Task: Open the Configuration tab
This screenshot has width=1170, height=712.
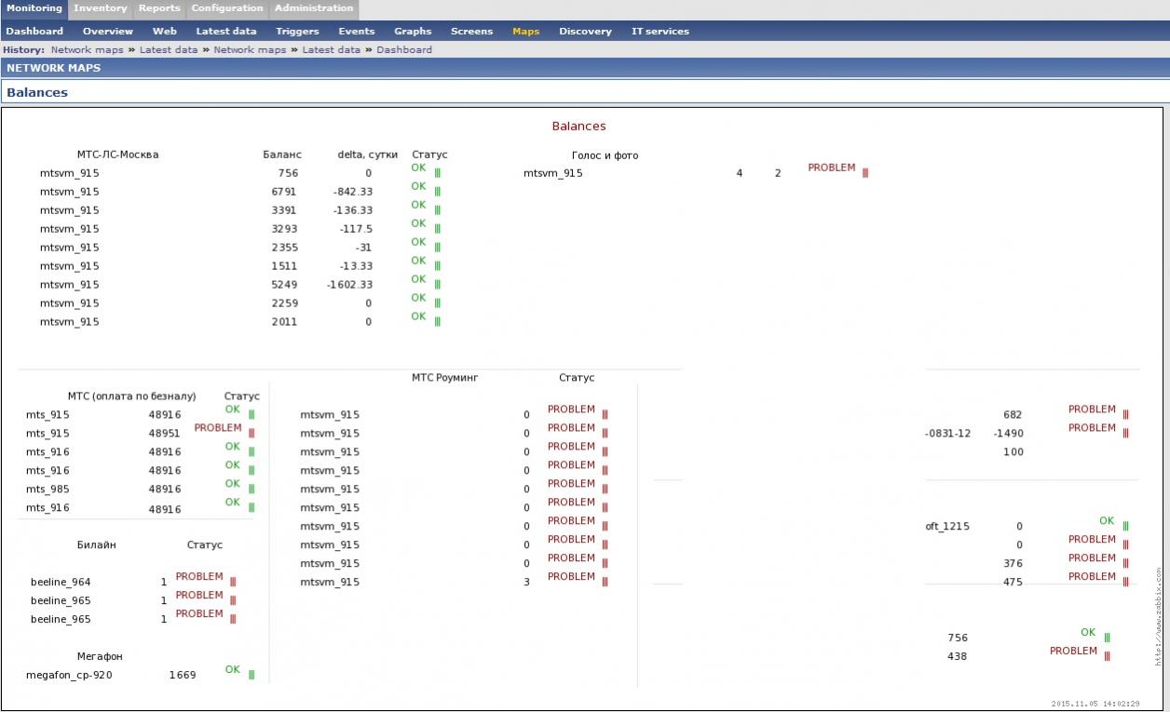Action: pos(226,8)
